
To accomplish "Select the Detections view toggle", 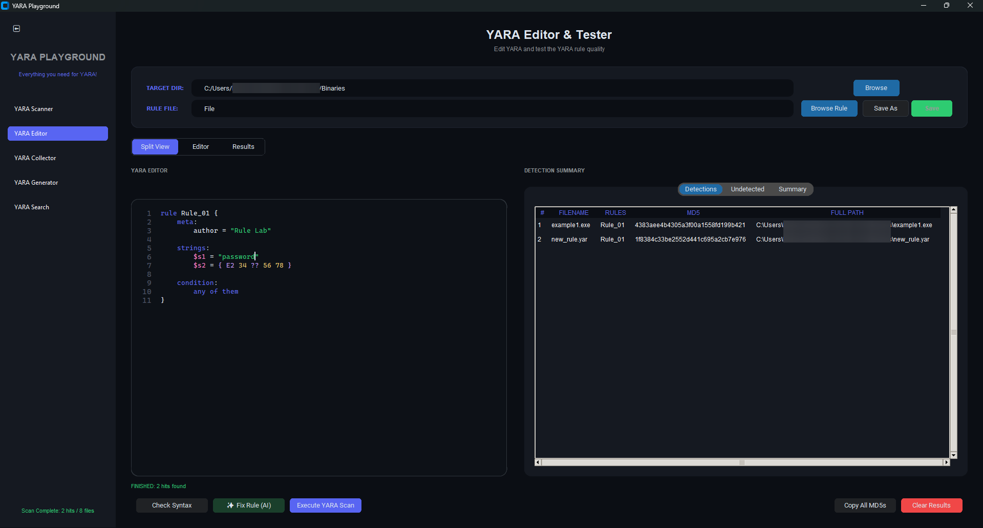I will pyautogui.click(x=700, y=189).
